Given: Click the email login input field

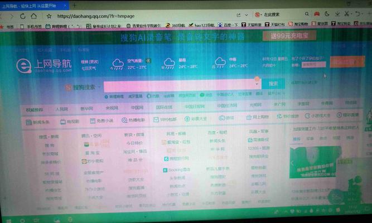Looking at the screenshot, I should (313, 64).
